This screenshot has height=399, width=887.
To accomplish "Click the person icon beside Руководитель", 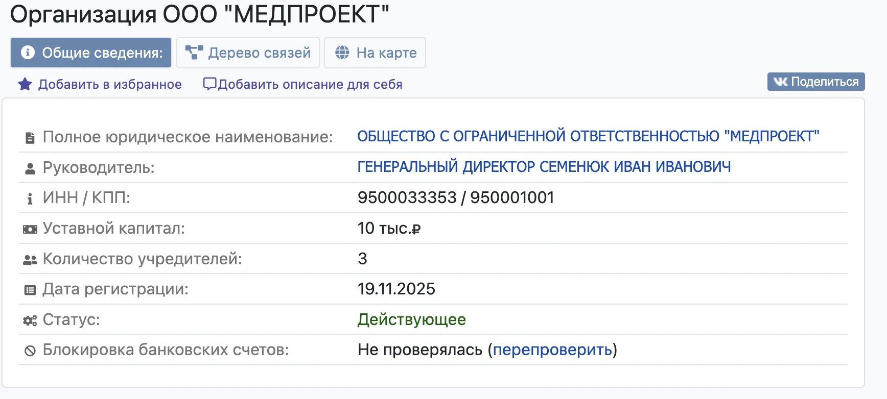I will [30, 168].
